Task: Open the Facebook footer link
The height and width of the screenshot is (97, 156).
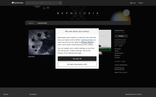Action: [x=33, y=94]
